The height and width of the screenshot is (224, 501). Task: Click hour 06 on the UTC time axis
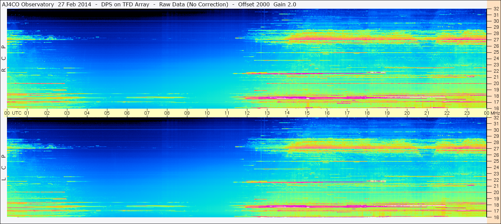(127, 113)
